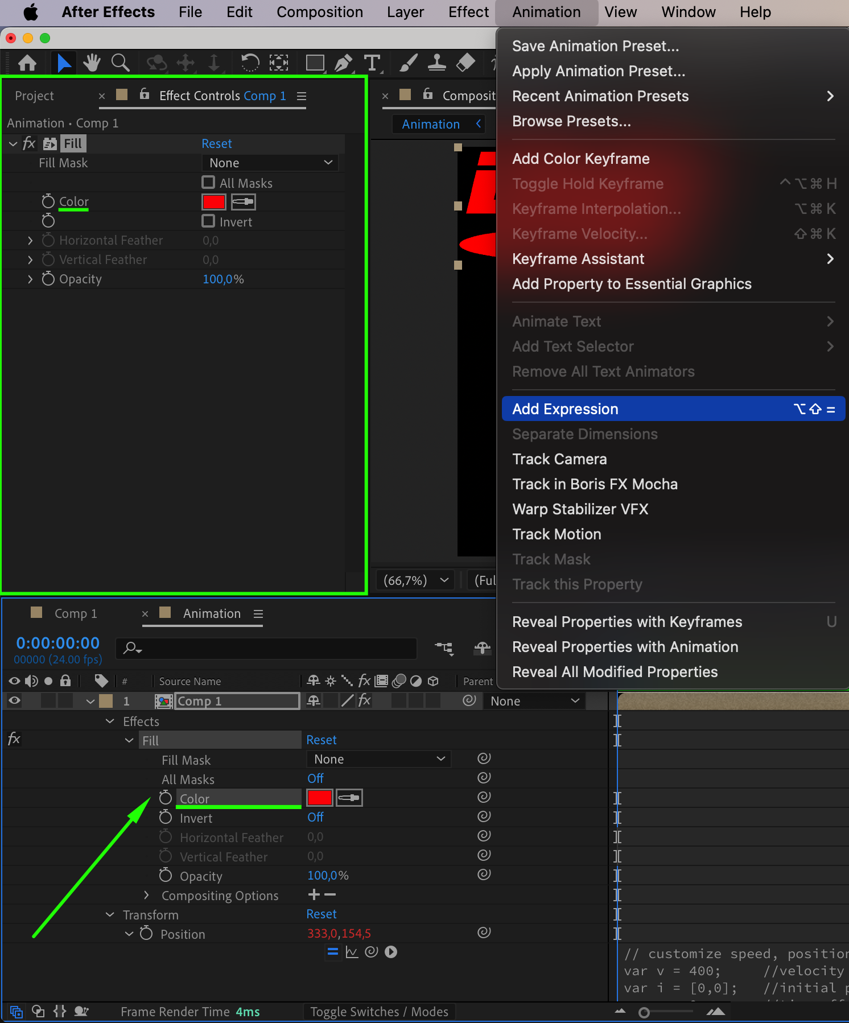Click Reset for Fill in Effect Controls
The height and width of the screenshot is (1023, 849).
pyautogui.click(x=217, y=144)
